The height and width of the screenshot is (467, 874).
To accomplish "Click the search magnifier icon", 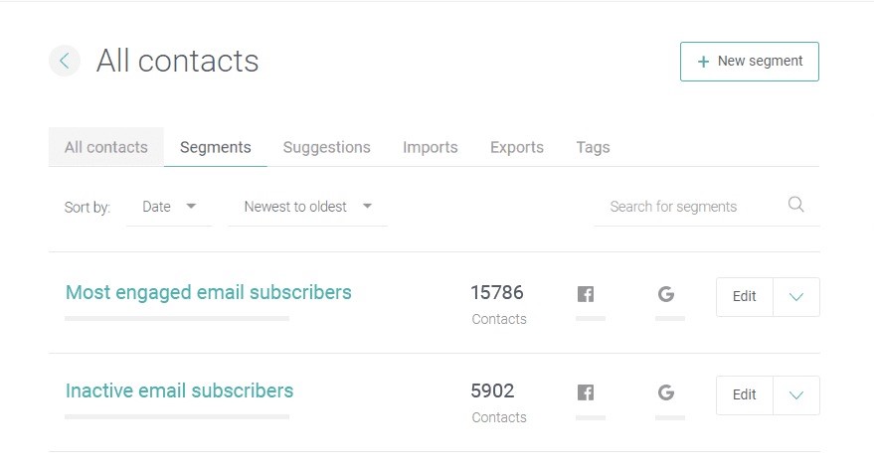I will 796,205.
